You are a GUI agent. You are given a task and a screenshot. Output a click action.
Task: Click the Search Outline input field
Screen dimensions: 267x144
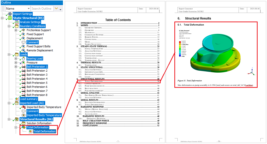[42, 9]
